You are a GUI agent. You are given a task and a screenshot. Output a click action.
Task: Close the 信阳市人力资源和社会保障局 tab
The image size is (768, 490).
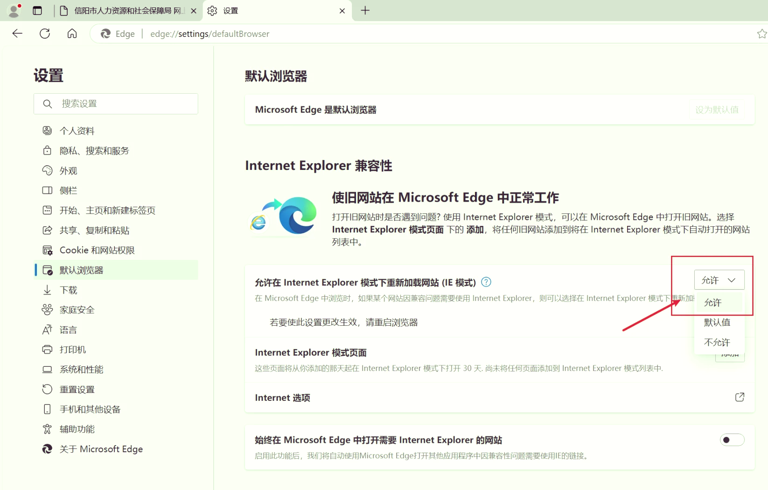click(194, 11)
